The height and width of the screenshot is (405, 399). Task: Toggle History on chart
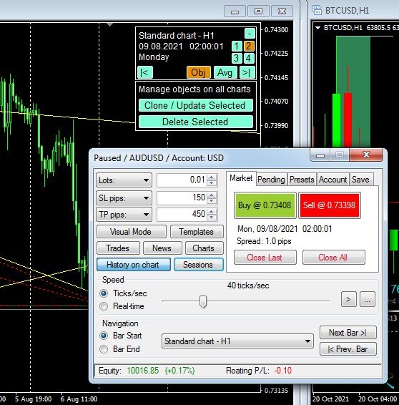click(x=133, y=265)
